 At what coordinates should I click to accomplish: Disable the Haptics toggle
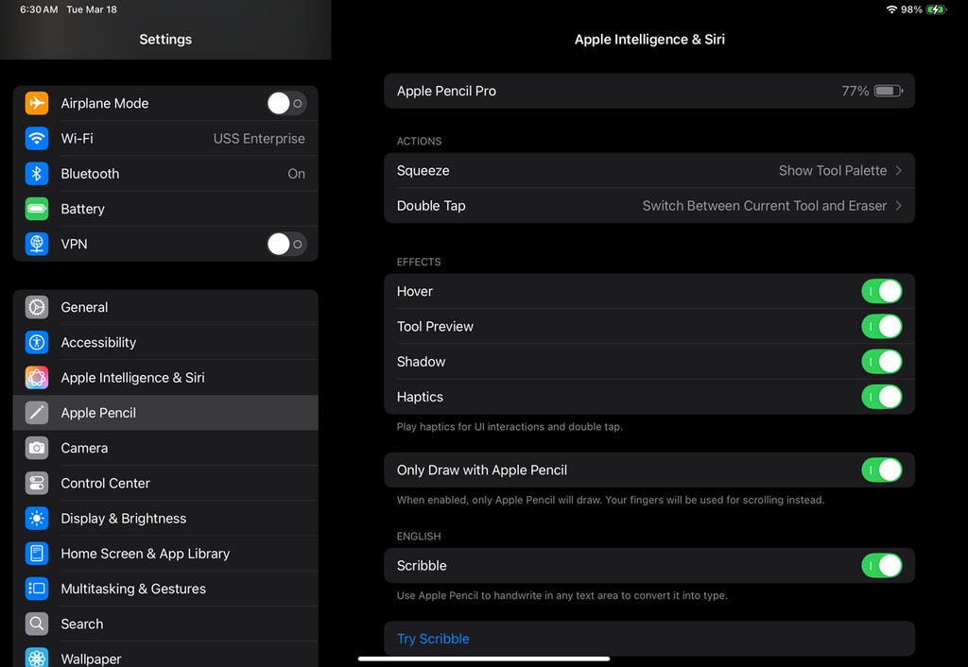(882, 397)
